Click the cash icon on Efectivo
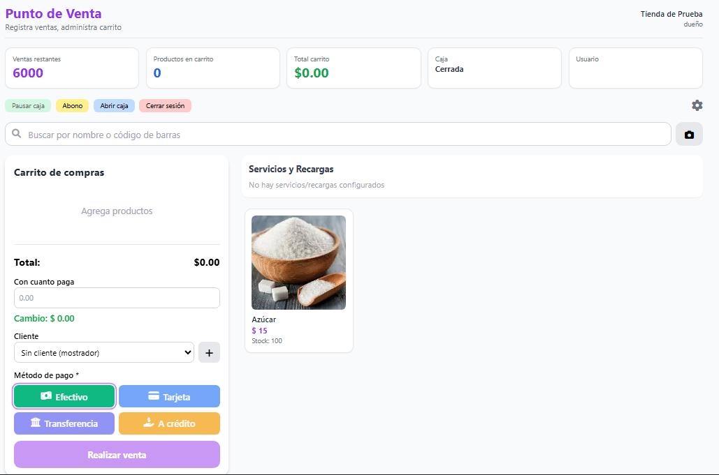 [46, 396]
